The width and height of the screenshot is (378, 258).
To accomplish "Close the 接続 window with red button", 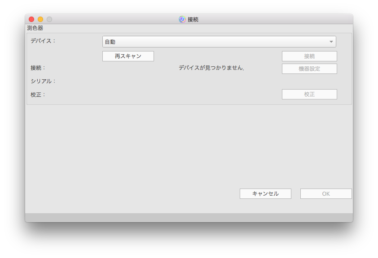I will tap(31, 19).
